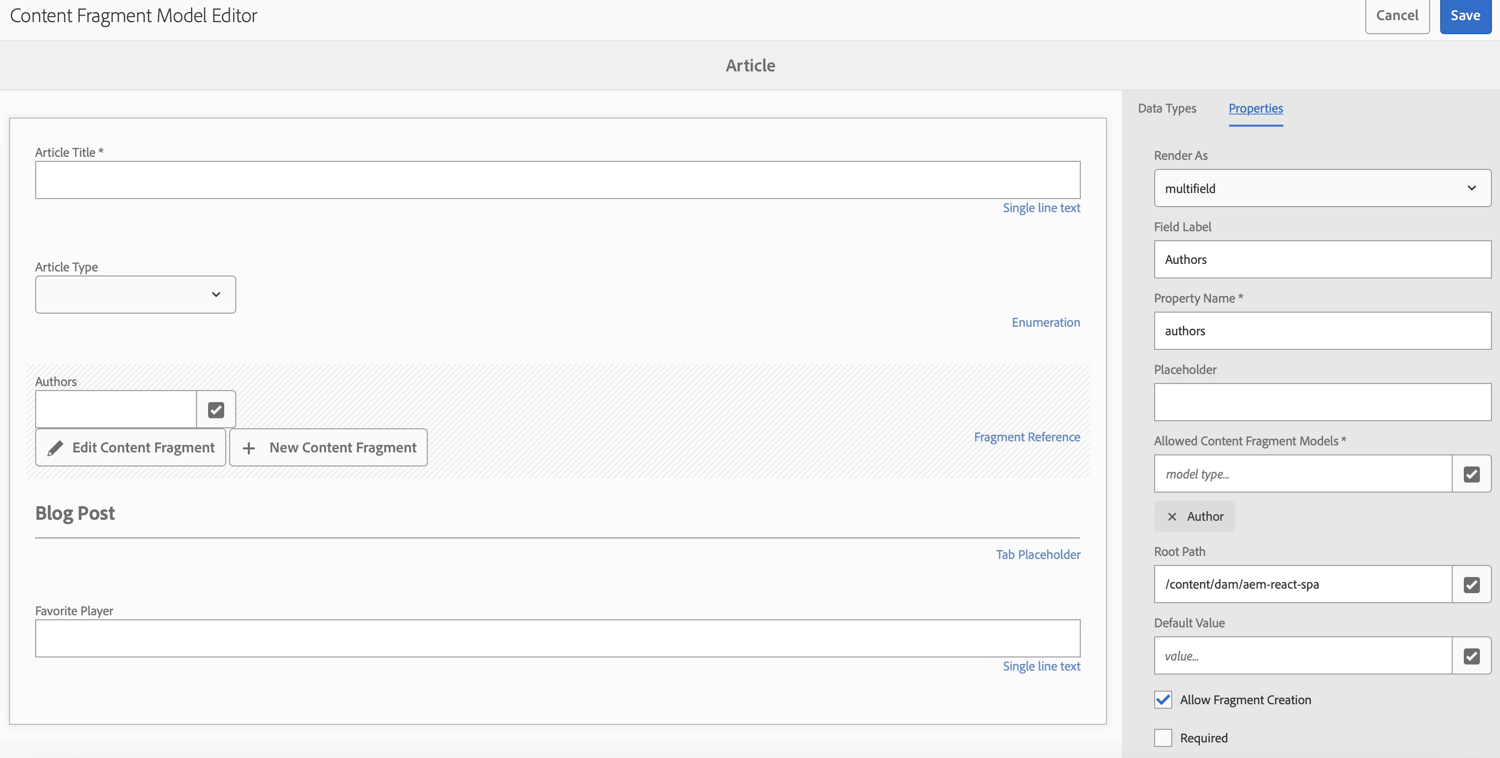1500x758 pixels.
Task: Click the Article Title text field
Action: (556, 180)
